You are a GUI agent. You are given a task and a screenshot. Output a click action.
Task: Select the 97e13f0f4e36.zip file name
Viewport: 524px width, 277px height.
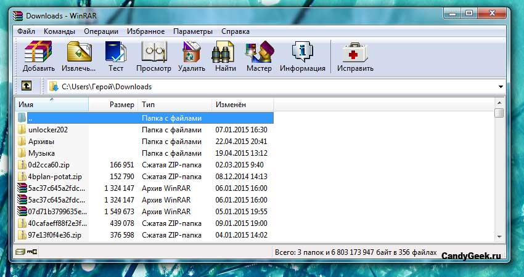pos(55,235)
